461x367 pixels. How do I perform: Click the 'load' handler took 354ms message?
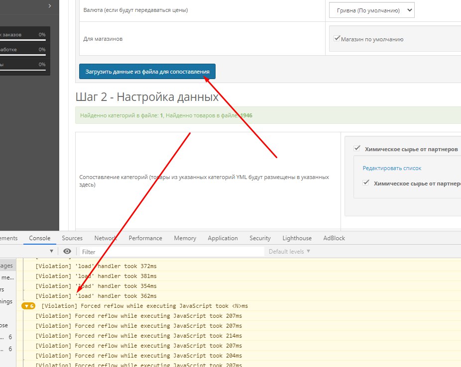click(96, 286)
